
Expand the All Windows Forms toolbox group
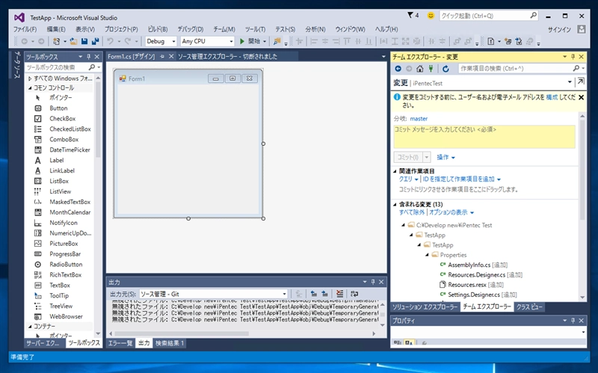click(30, 78)
